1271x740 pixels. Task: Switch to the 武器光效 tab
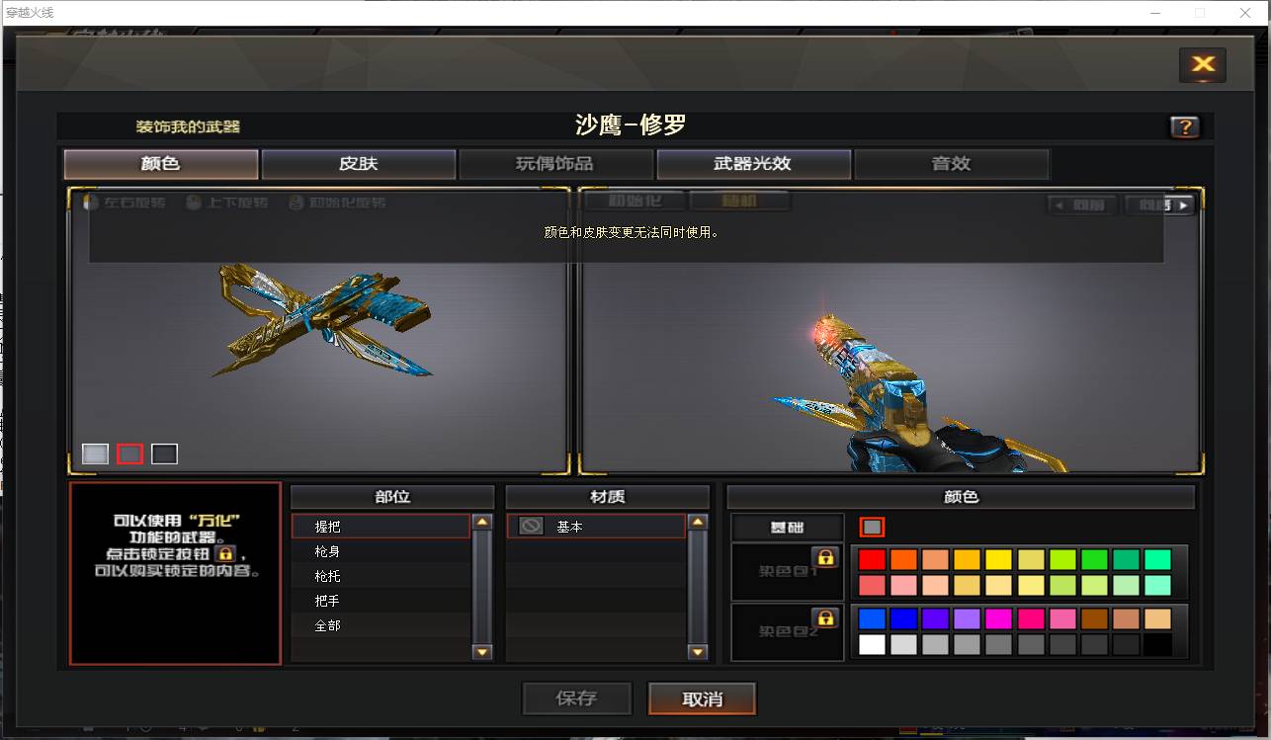pyautogui.click(x=753, y=164)
